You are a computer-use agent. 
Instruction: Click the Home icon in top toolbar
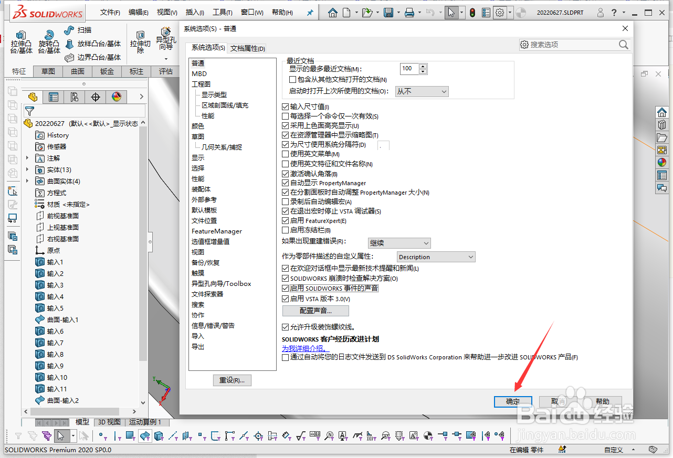tap(333, 13)
